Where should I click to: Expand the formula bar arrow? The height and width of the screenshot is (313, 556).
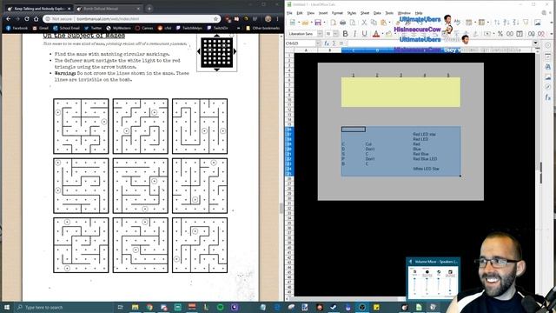click(535, 43)
